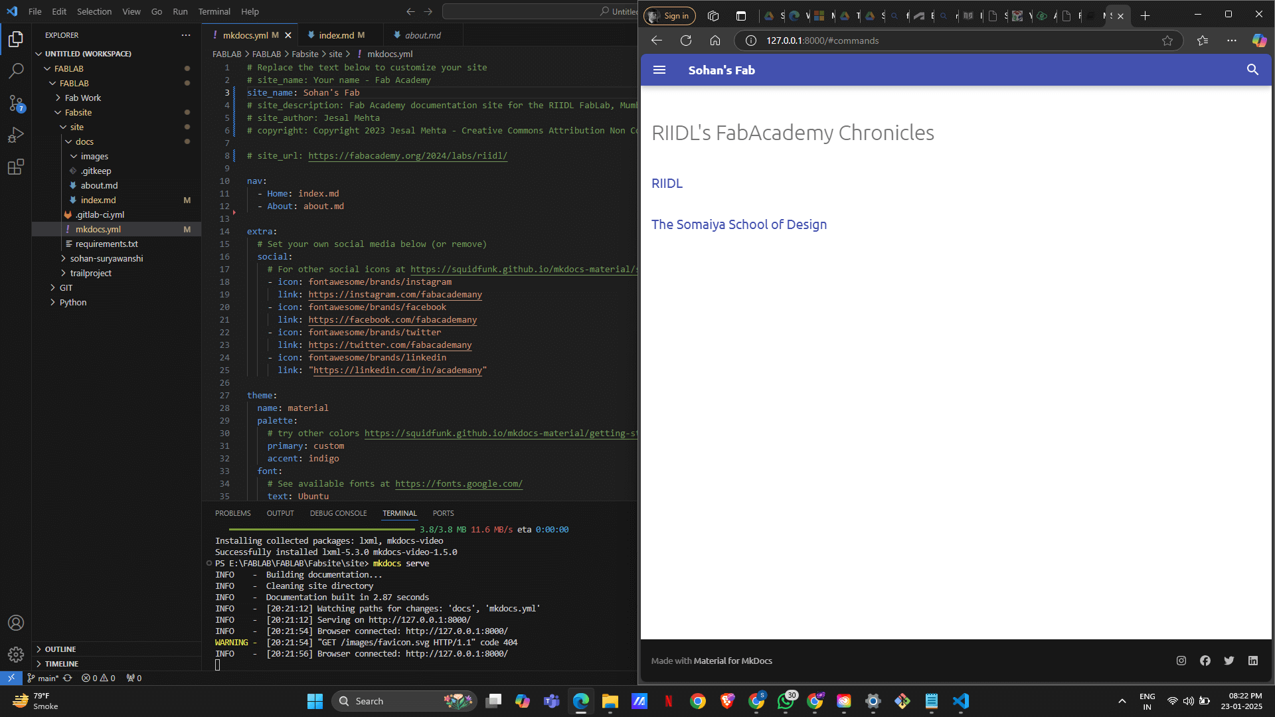Click the VS Code command center search box
Screen dimensions: 1275x717
541,11
